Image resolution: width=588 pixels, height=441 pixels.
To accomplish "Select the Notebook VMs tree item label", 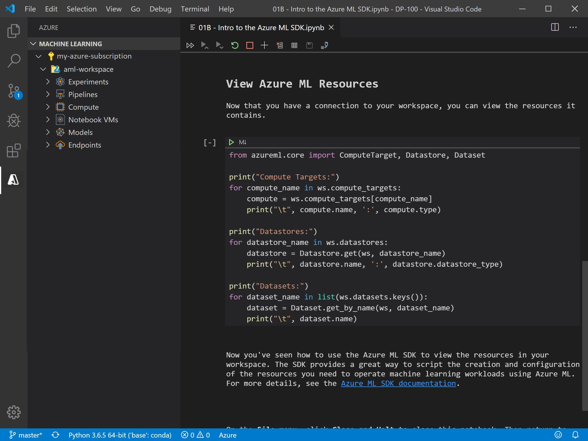I will [93, 120].
